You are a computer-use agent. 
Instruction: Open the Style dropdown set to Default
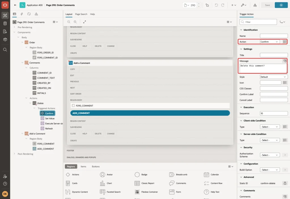274,77
